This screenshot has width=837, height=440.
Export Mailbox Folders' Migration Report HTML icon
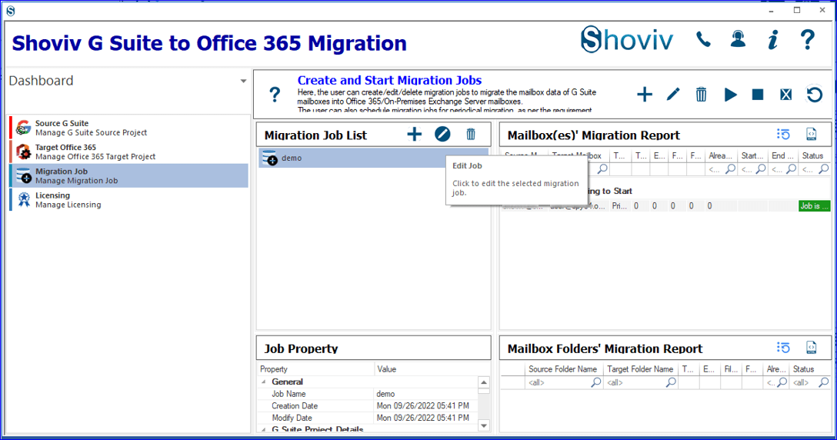tap(812, 348)
